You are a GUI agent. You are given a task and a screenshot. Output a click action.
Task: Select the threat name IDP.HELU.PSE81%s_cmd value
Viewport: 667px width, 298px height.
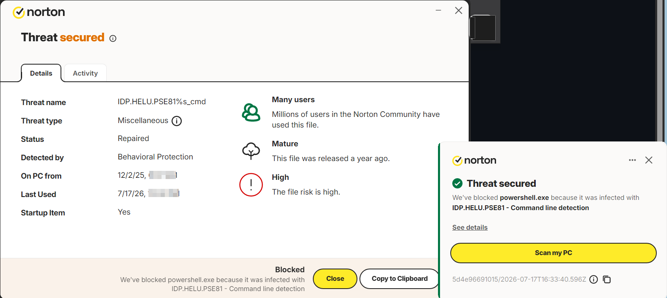[162, 102]
